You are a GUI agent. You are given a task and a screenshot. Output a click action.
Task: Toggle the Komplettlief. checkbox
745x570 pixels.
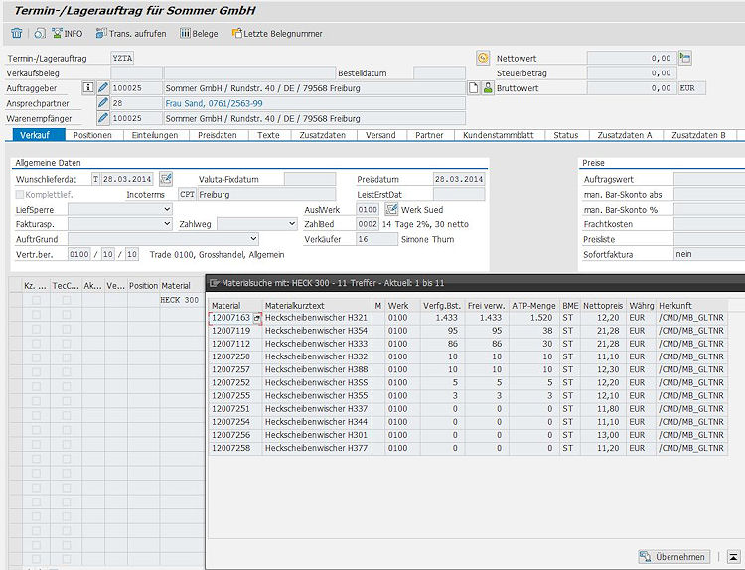coord(20,194)
